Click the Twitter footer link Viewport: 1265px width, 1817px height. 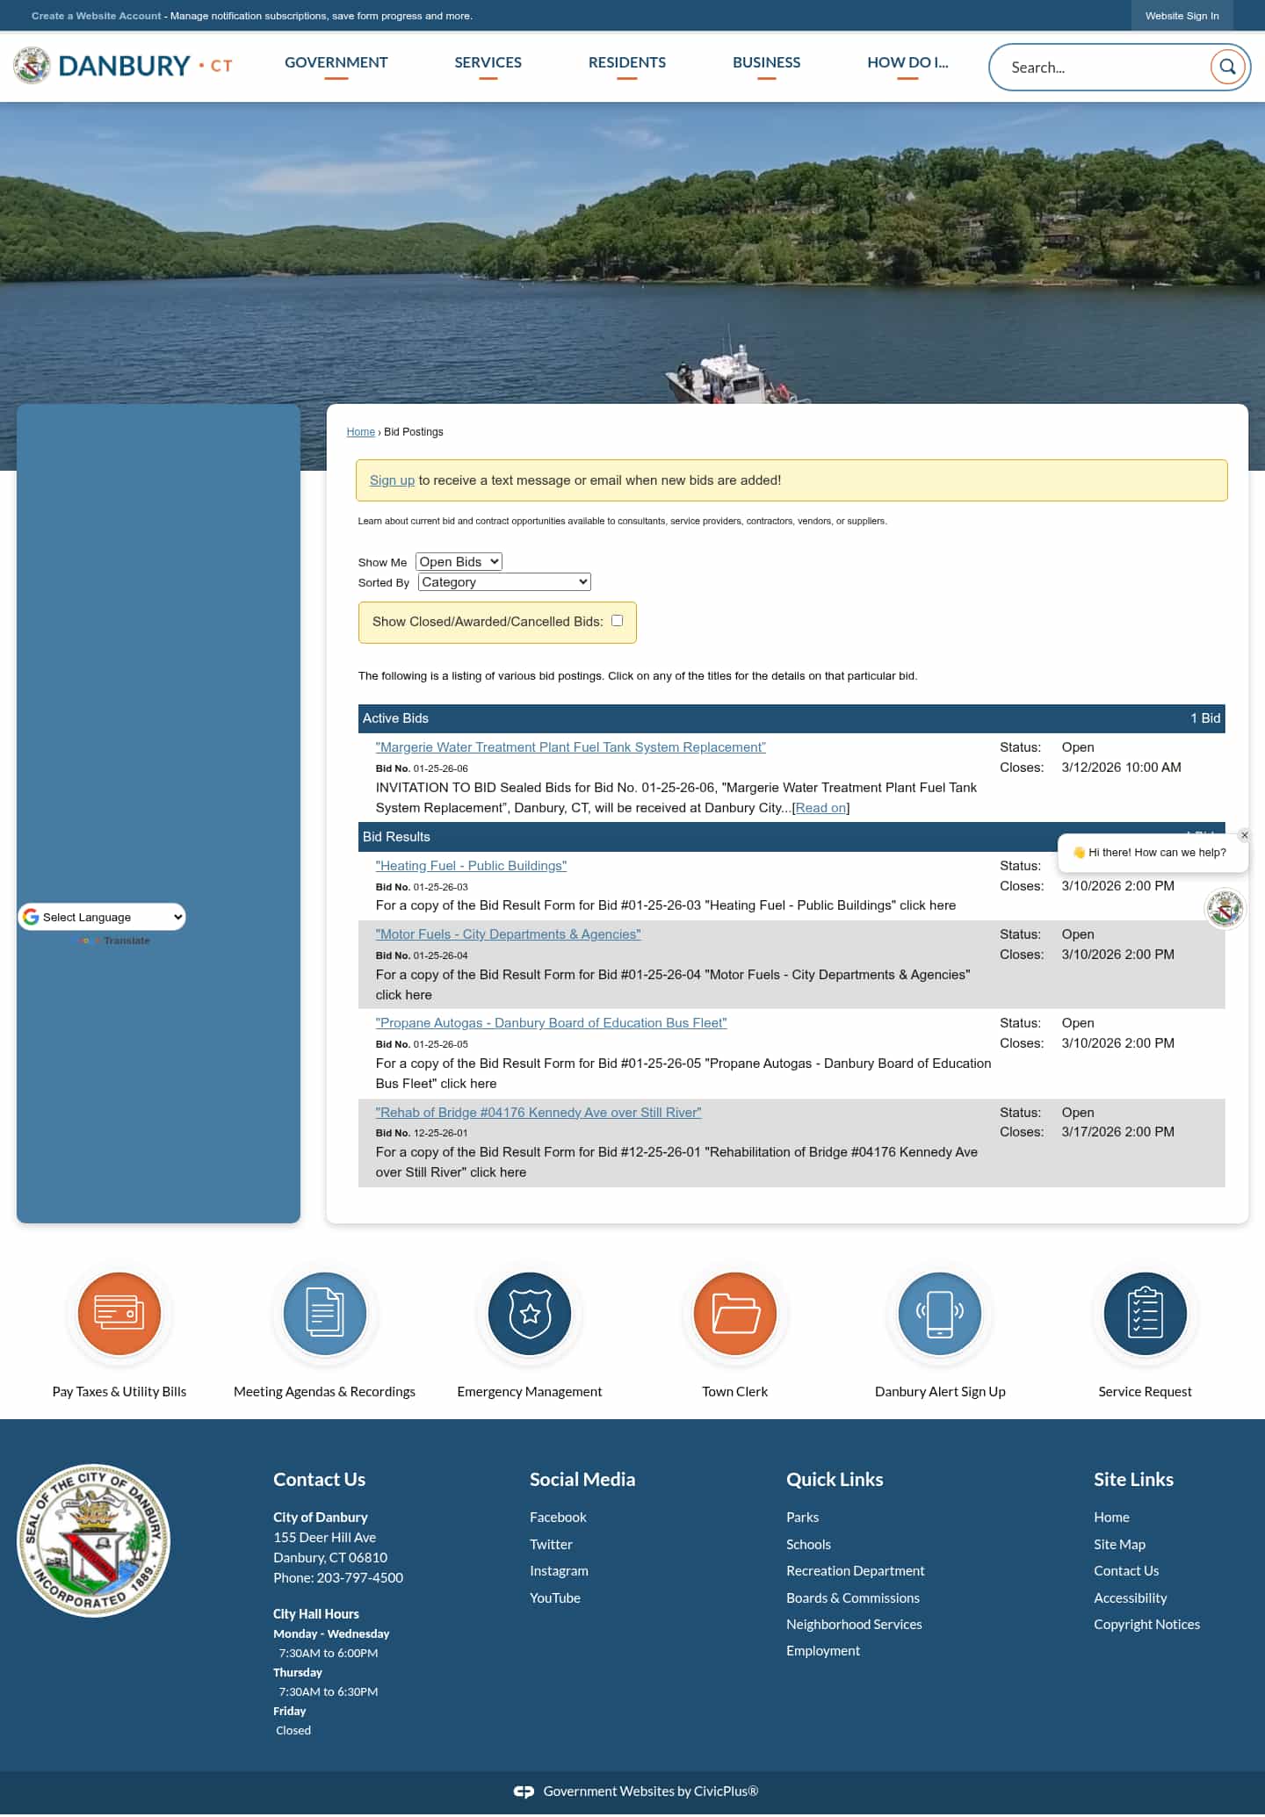coord(551,1545)
